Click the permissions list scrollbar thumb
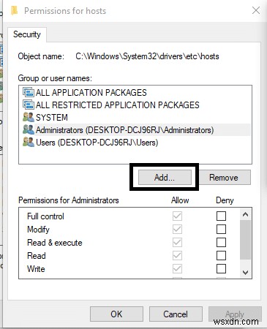Screen dimensions: 267x329 pyautogui.click(x=245, y=240)
